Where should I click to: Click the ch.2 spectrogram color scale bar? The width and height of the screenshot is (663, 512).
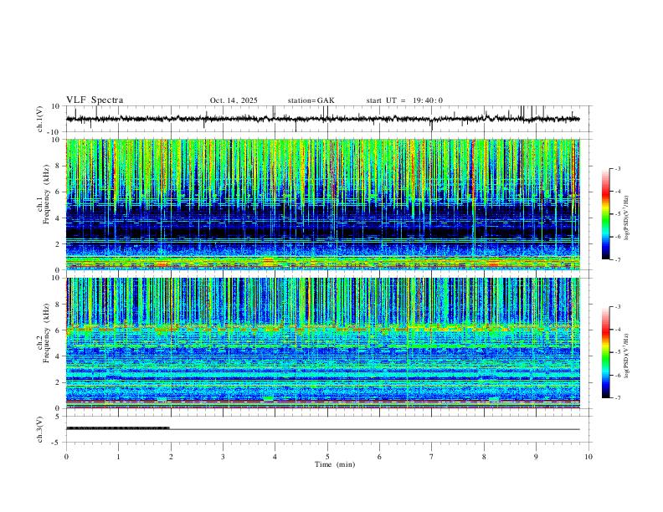(x=605, y=352)
